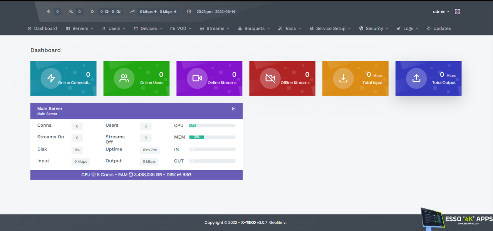Expand the admin account dropdown

pos(441,12)
